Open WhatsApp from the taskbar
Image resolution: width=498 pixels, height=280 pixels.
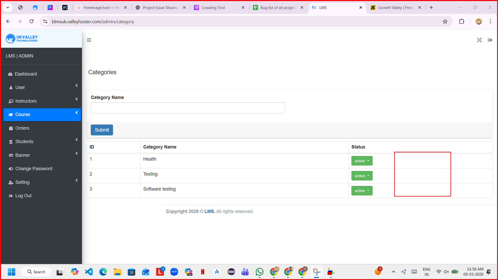point(259,272)
